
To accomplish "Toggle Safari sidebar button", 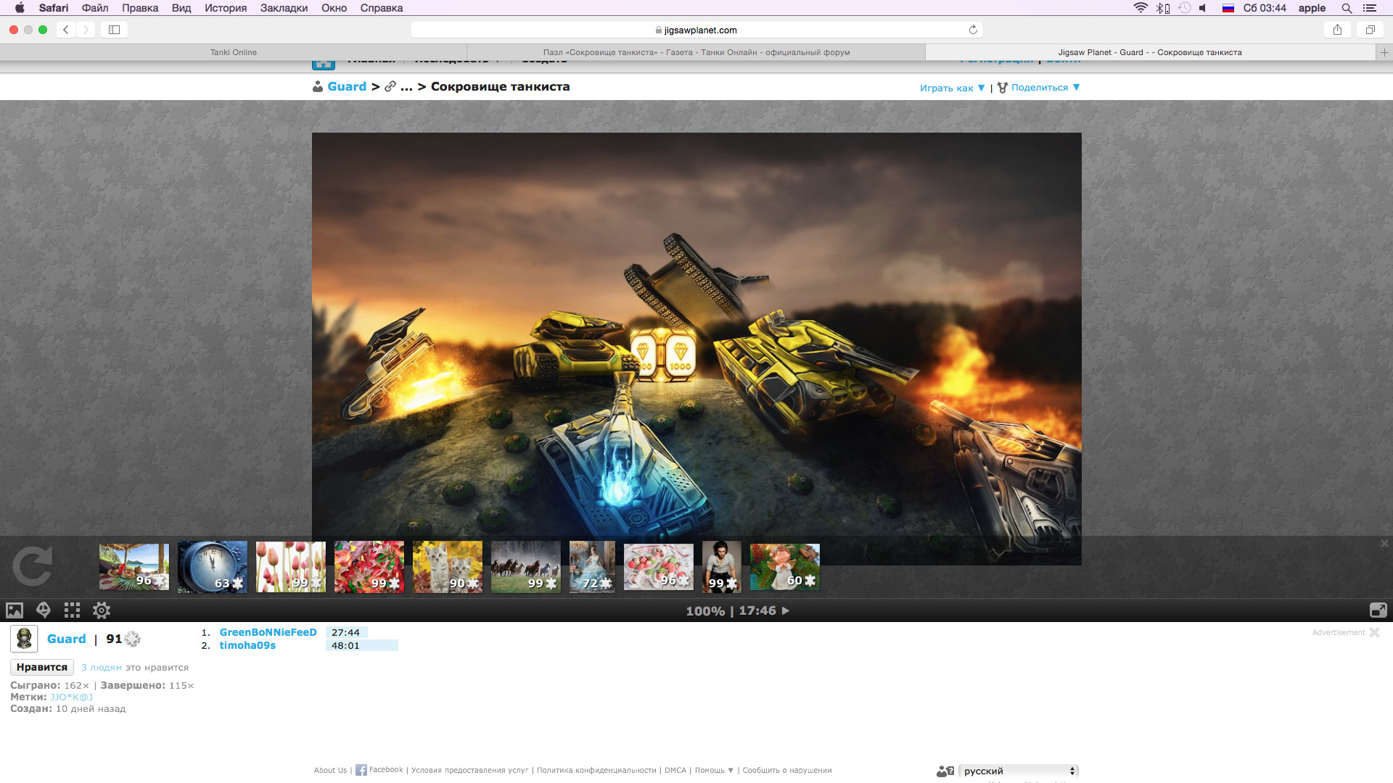I will pyautogui.click(x=114, y=30).
